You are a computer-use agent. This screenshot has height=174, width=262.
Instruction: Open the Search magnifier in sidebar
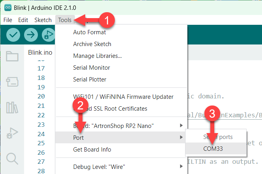click(12, 159)
